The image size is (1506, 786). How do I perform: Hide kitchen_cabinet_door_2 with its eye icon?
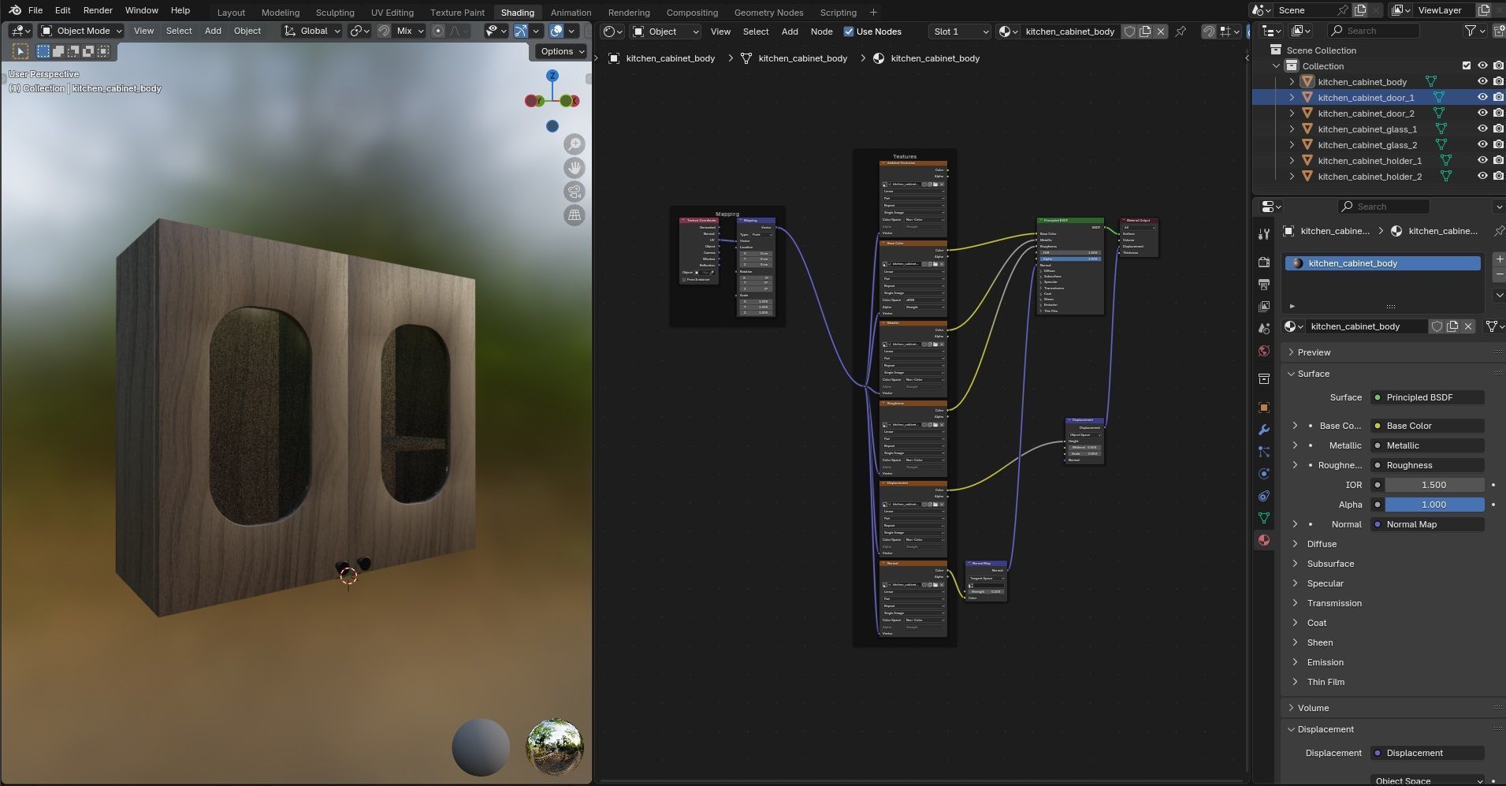[x=1482, y=113]
